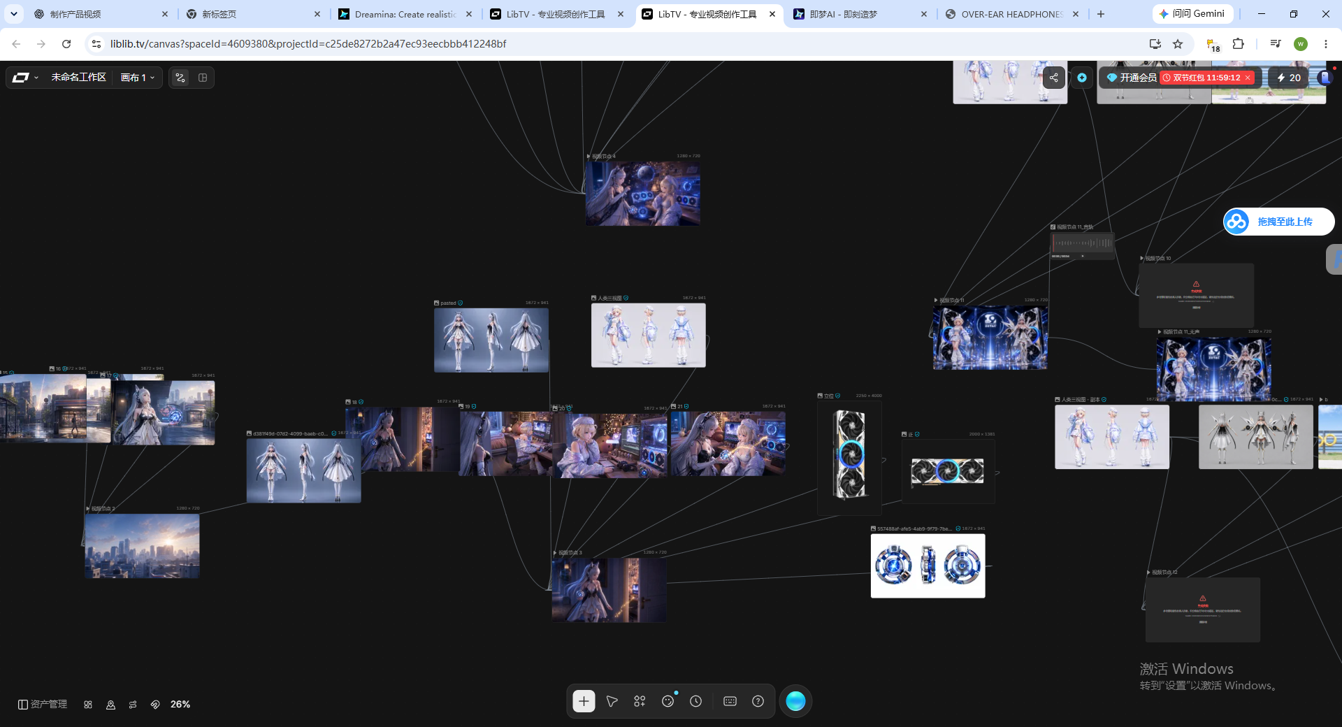
Task: Reload the page
Action: click(x=66, y=44)
